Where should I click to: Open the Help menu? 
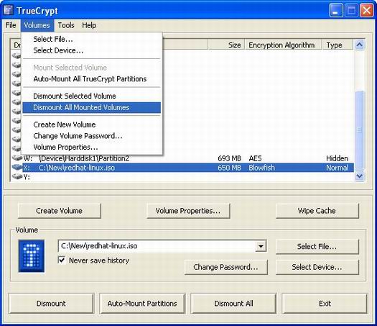(89, 25)
